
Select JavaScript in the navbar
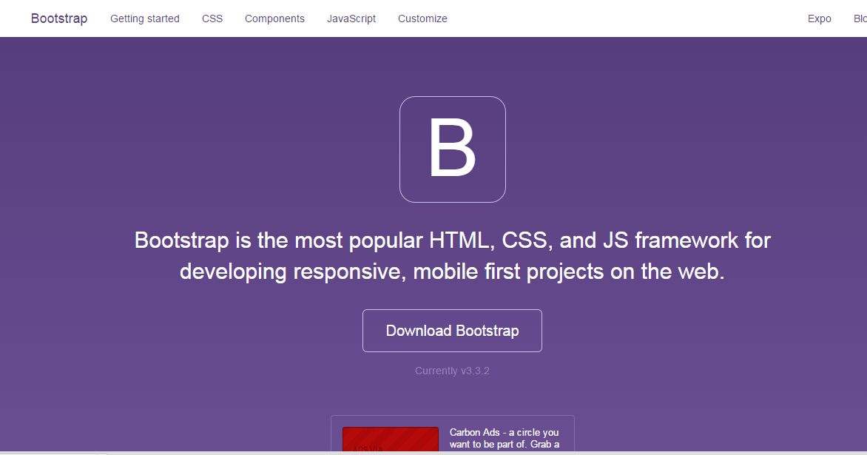[x=351, y=18]
